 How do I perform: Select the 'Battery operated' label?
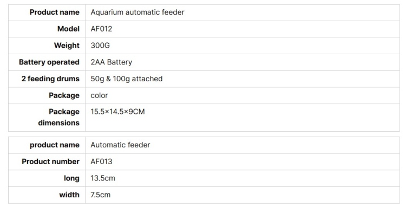pyautogui.click(x=49, y=62)
